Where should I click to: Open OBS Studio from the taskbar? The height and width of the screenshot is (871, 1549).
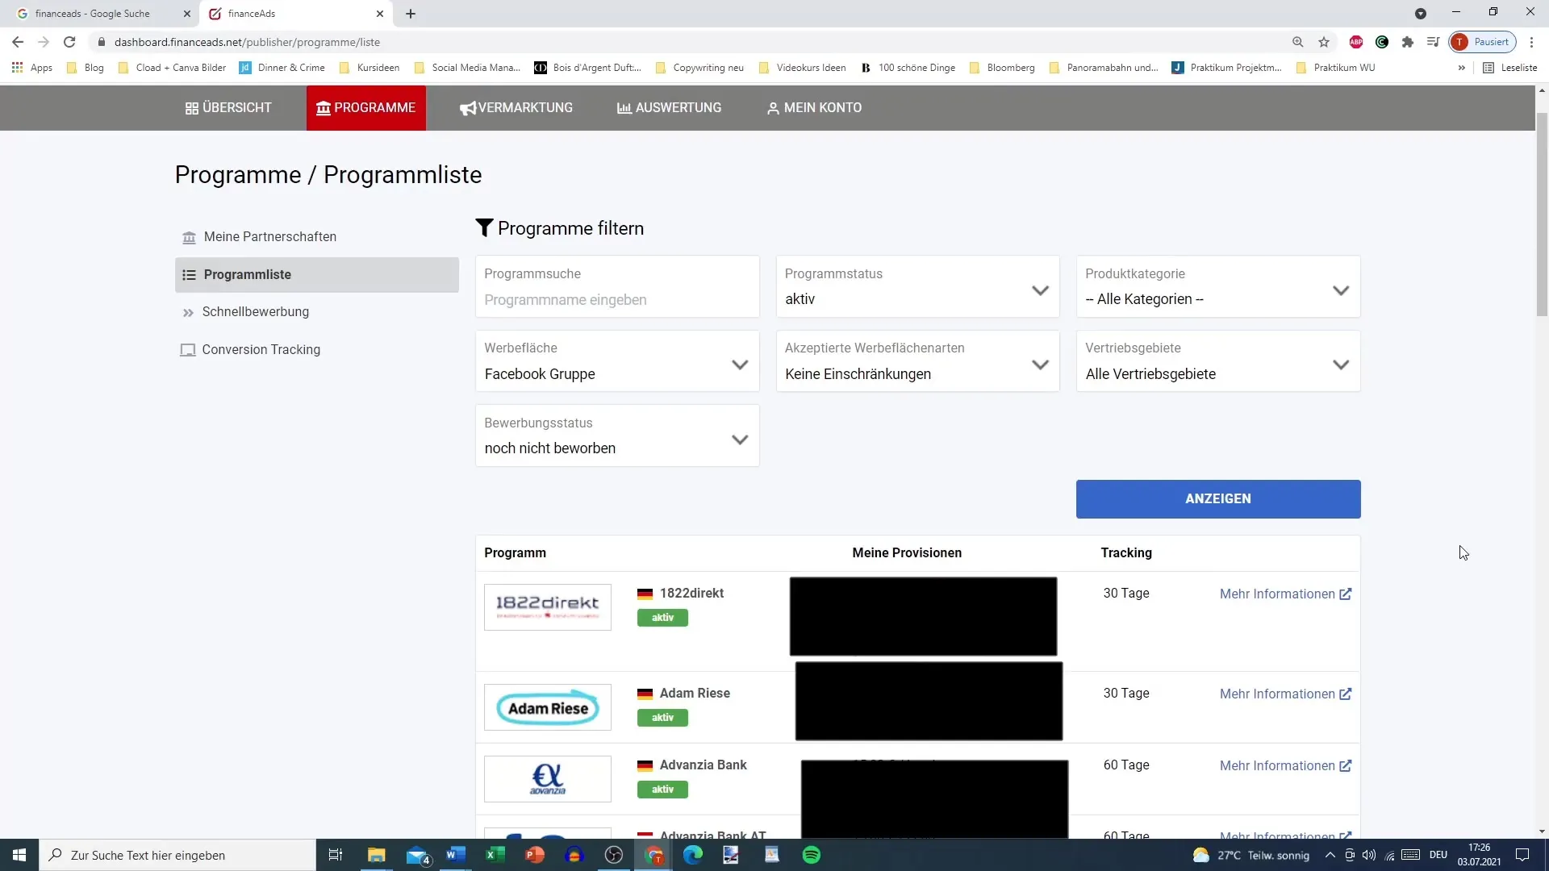(x=614, y=855)
